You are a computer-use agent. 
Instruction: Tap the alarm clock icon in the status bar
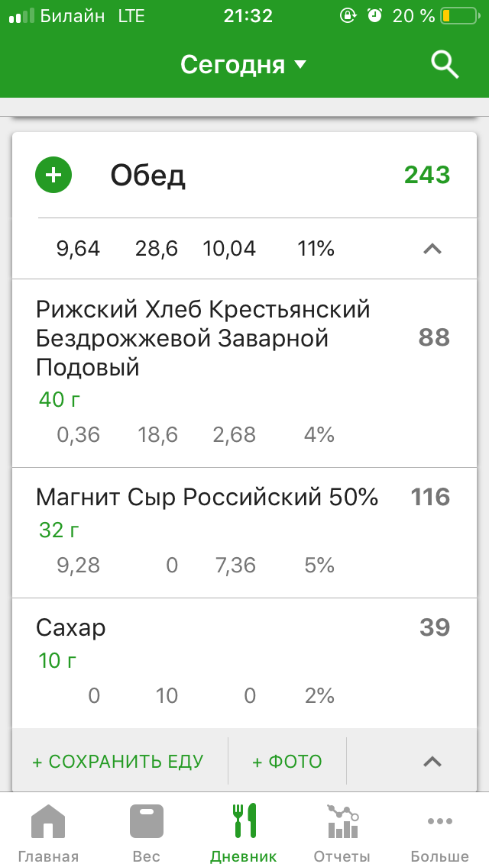[373, 15]
